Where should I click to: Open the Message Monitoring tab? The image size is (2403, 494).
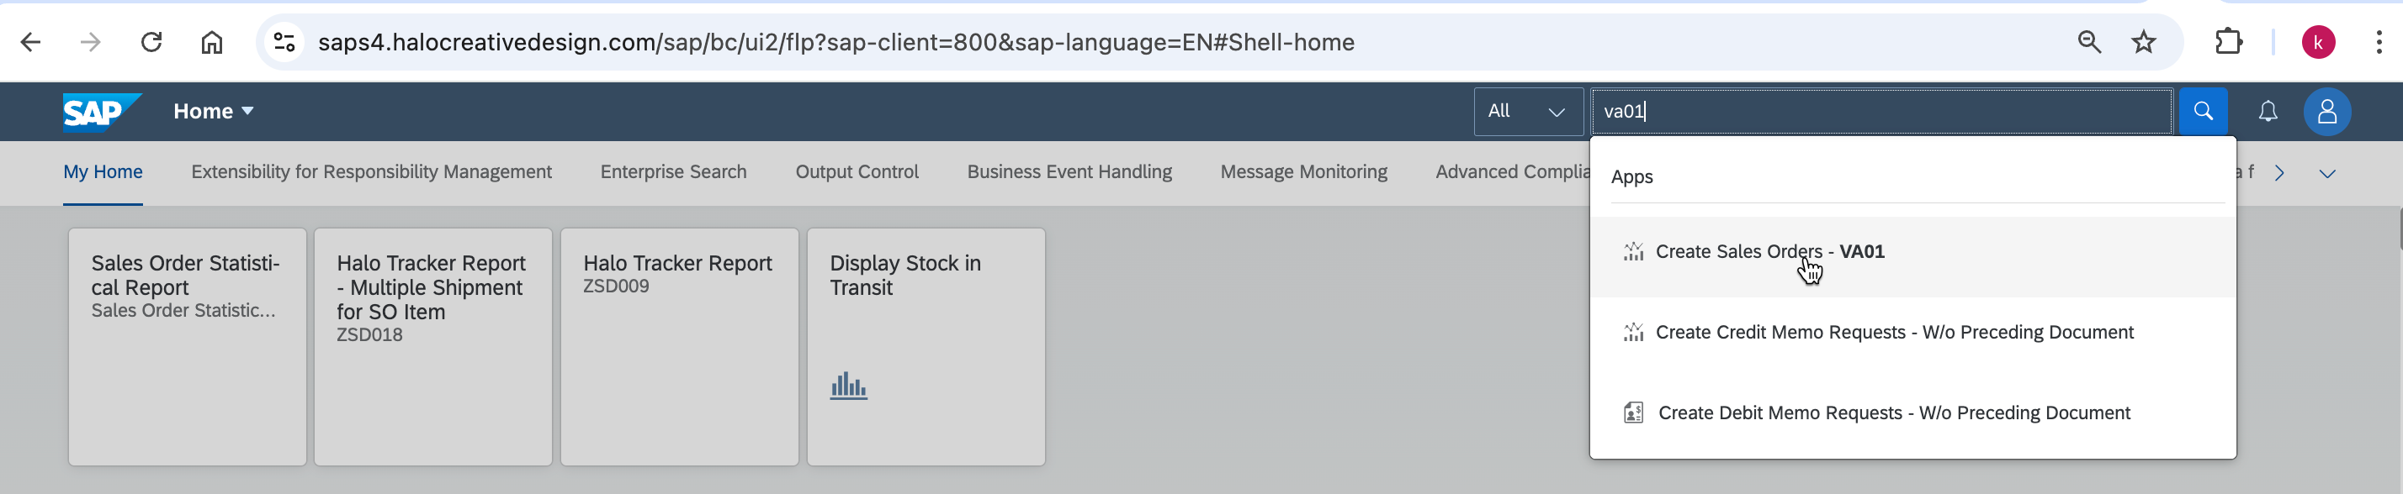[1303, 172]
